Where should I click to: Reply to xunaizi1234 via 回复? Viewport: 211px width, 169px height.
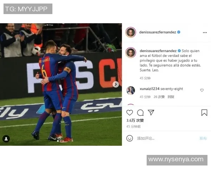[171, 97]
